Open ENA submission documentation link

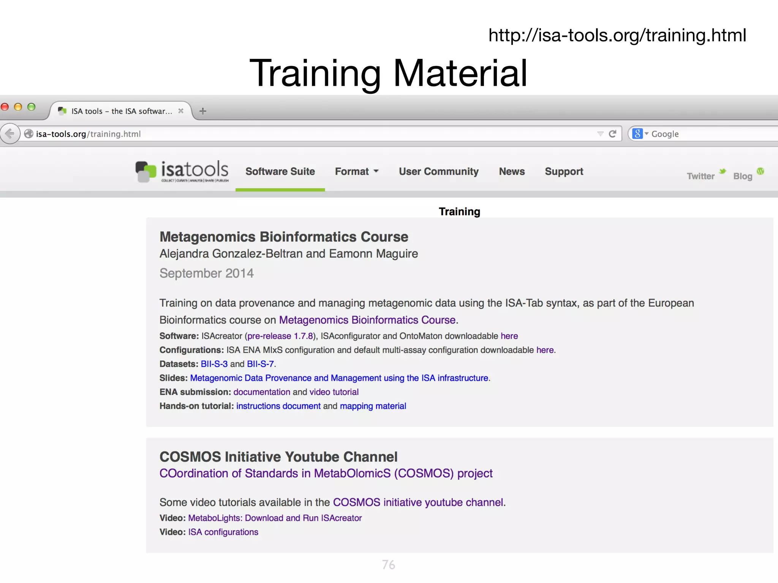click(x=262, y=392)
